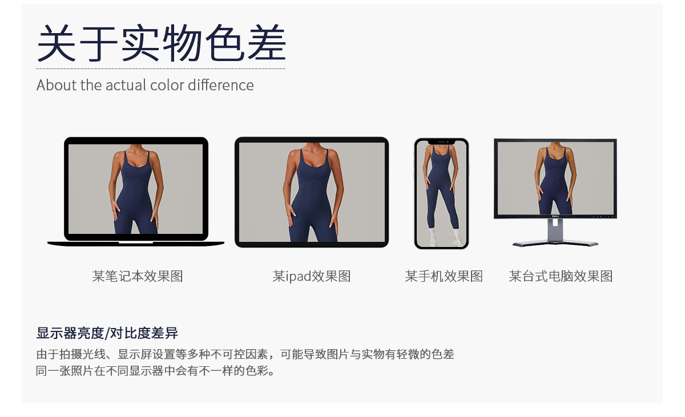Click the About the actual color difference subtitle
The image size is (685, 417).
pos(145,85)
